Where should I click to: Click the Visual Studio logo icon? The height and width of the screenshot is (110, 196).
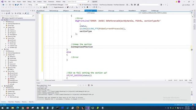(2, 2)
